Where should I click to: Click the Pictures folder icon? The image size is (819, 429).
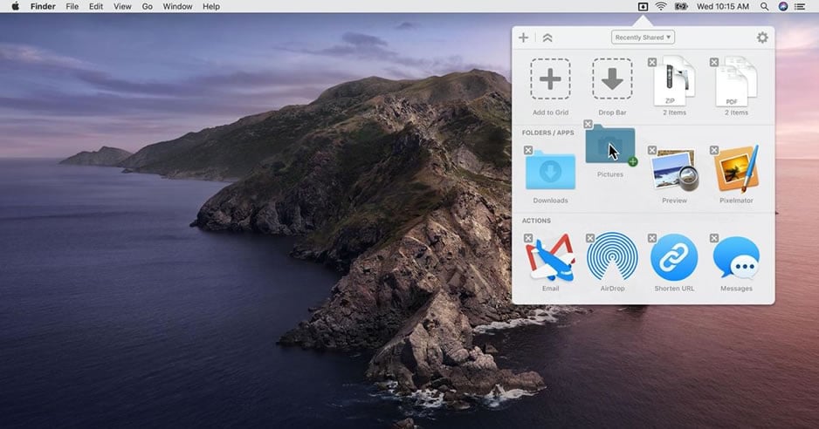coord(610,144)
